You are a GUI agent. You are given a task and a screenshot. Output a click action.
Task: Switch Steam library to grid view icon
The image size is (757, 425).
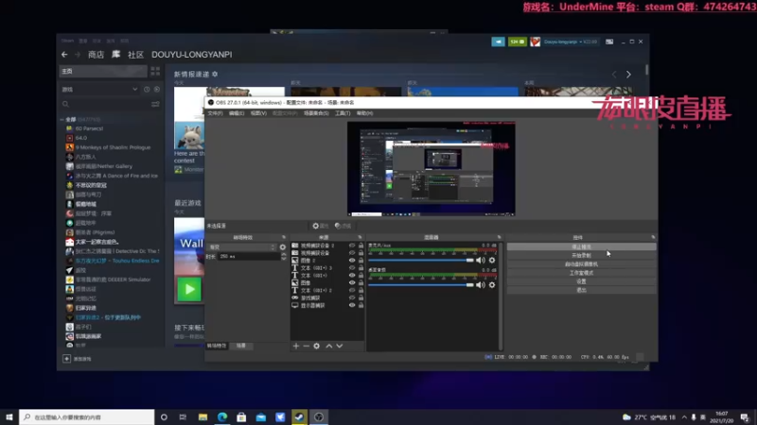[155, 72]
